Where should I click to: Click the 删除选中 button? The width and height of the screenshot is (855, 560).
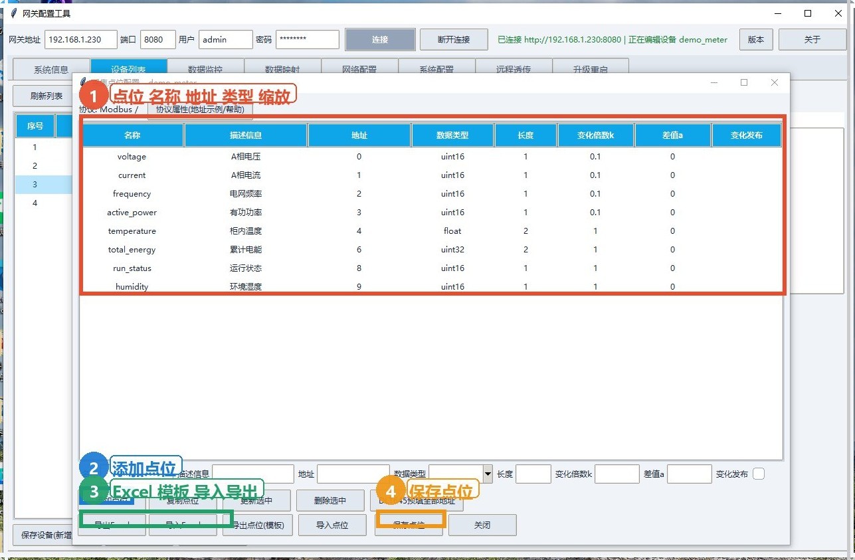pos(330,501)
